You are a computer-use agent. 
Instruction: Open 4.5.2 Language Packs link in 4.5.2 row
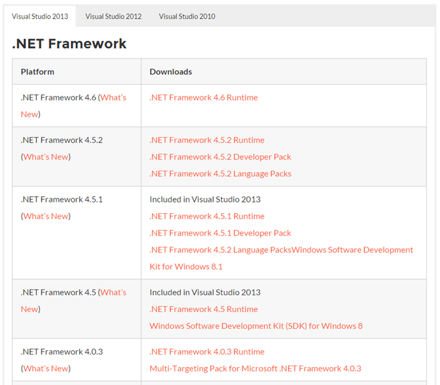click(220, 174)
